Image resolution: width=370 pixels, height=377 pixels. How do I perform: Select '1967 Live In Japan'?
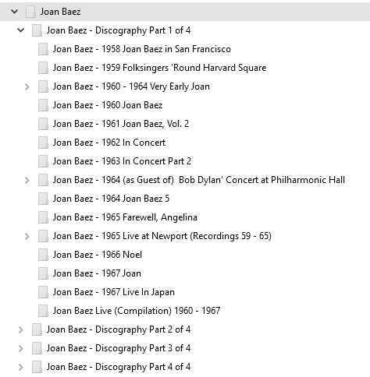[114, 292]
